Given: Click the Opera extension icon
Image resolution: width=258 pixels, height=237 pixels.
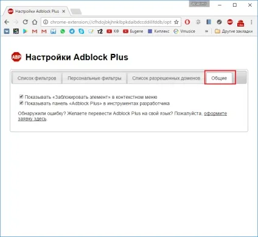Looking at the screenshot, I should point(187,22).
